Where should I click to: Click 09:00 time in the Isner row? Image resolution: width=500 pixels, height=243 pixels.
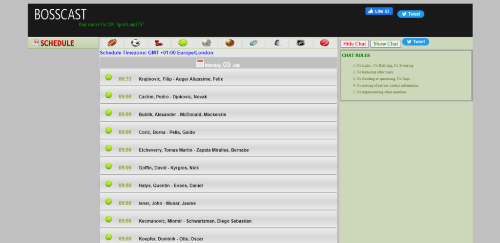(125, 203)
